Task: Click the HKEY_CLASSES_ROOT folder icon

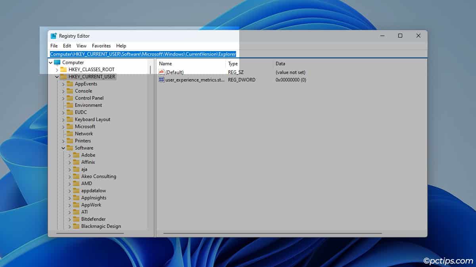Action: click(63, 70)
